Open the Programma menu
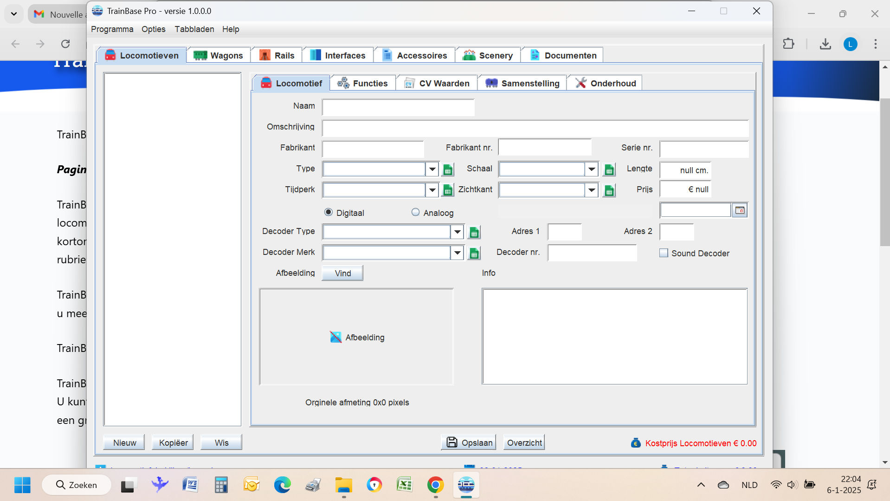The image size is (890, 501). [x=112, y=29]
